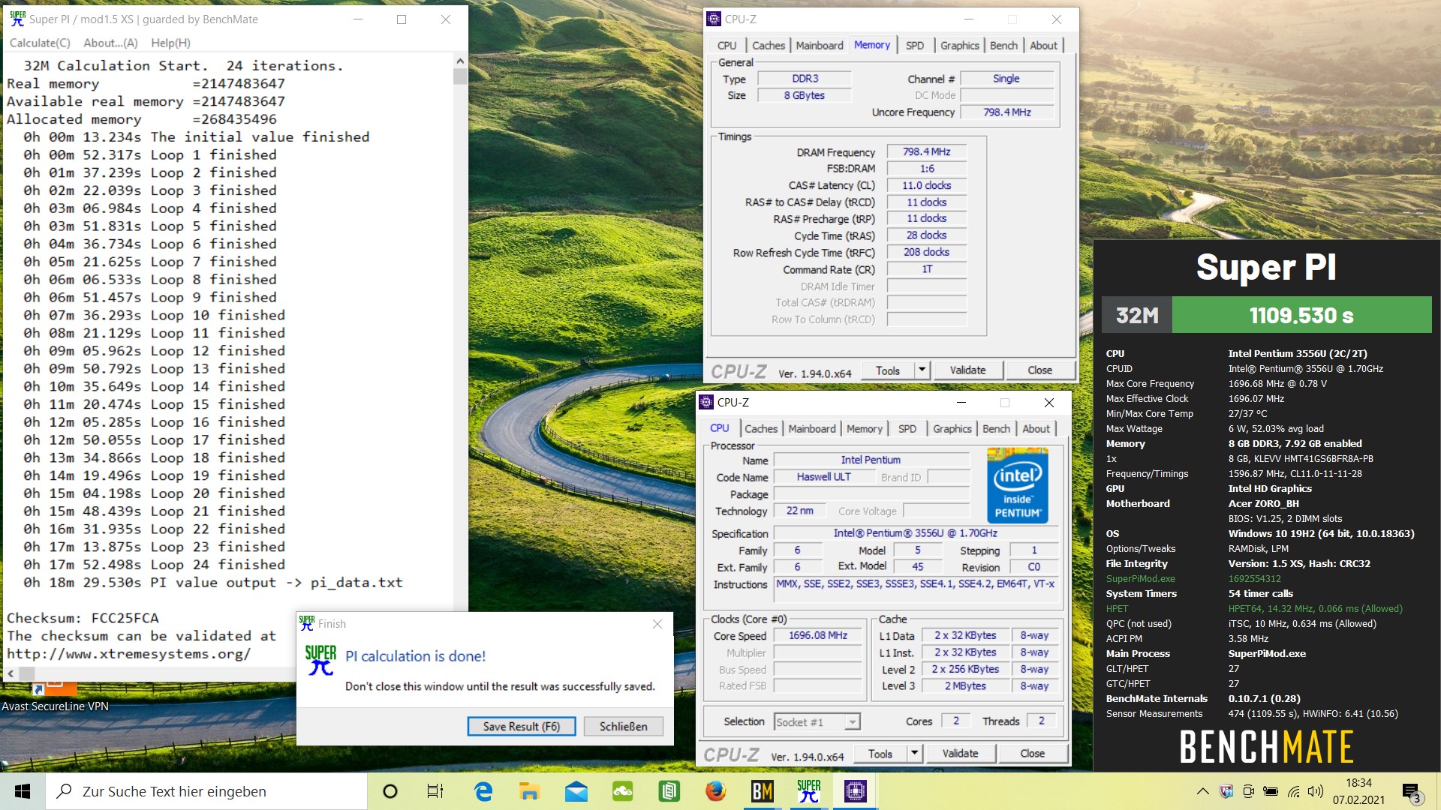The height and width of the screenshot is (810, 1441).
Task: Open Task View from the taskbar
Action: pyautogui.click(x=435, y=791)
